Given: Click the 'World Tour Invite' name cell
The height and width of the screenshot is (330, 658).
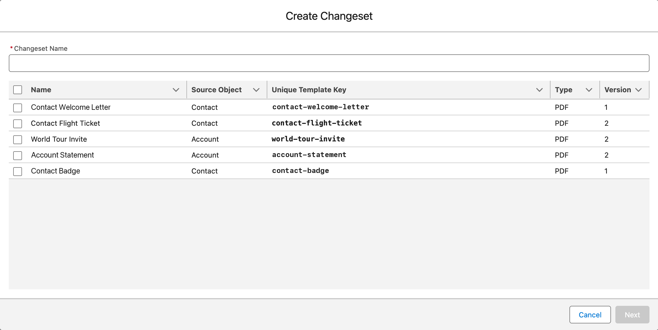Looking at the screenshot, I should point(59,139).
